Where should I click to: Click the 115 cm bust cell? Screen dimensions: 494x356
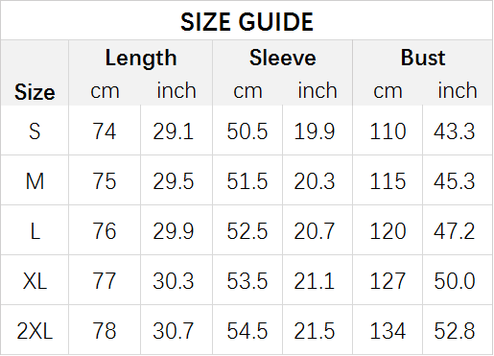tap(388, 181)
